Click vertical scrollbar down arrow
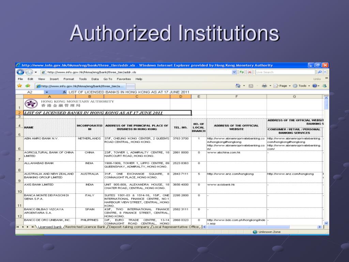 [326, 223]
